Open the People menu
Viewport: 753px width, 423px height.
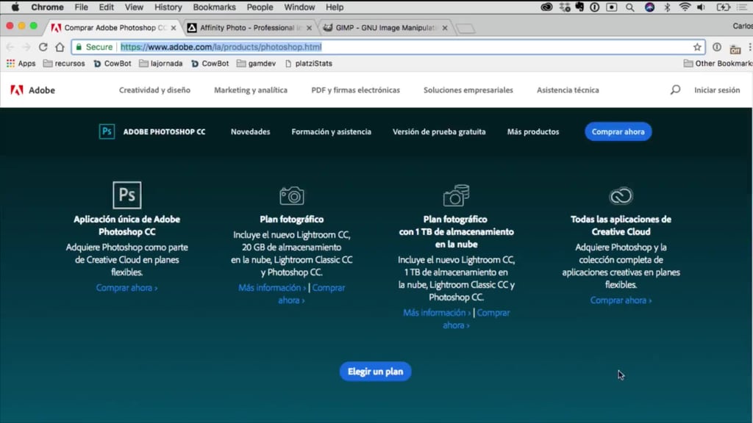click(x=260, y=7)
